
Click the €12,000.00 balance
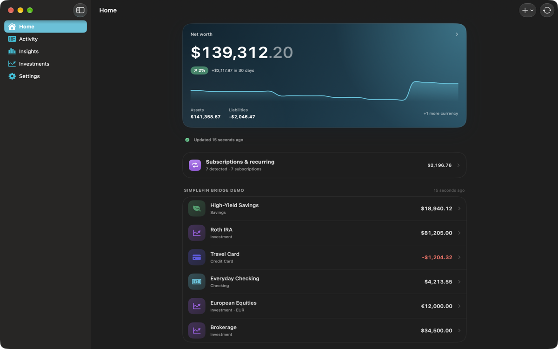coord(437,306)
